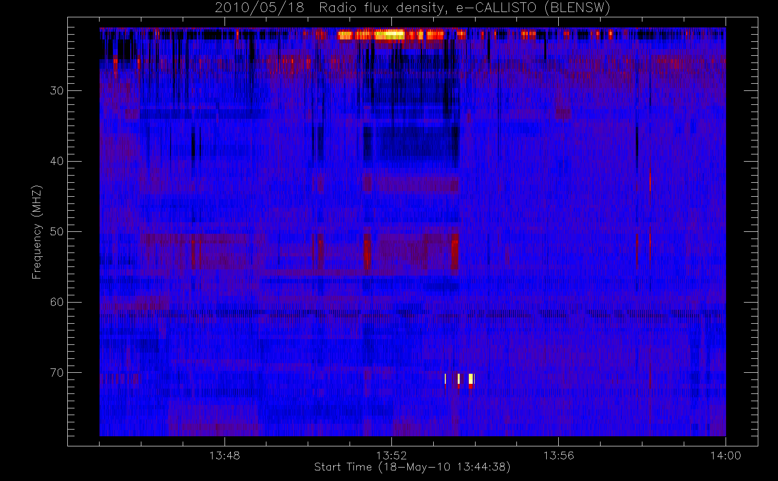The width and height of the screenshot is (778, 481).
Task: Click the 'Start Time (18-May-10 13:44:38)' label
Action: click(x=412, y=467)
